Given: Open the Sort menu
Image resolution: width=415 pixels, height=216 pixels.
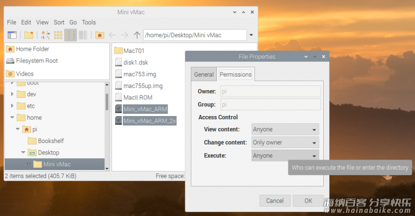Looking at the screenshot, I should pyautogui.click(x=59, y=22).
